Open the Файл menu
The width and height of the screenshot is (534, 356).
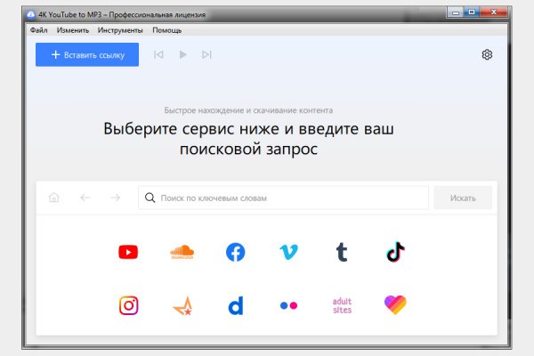coord(39,30)
